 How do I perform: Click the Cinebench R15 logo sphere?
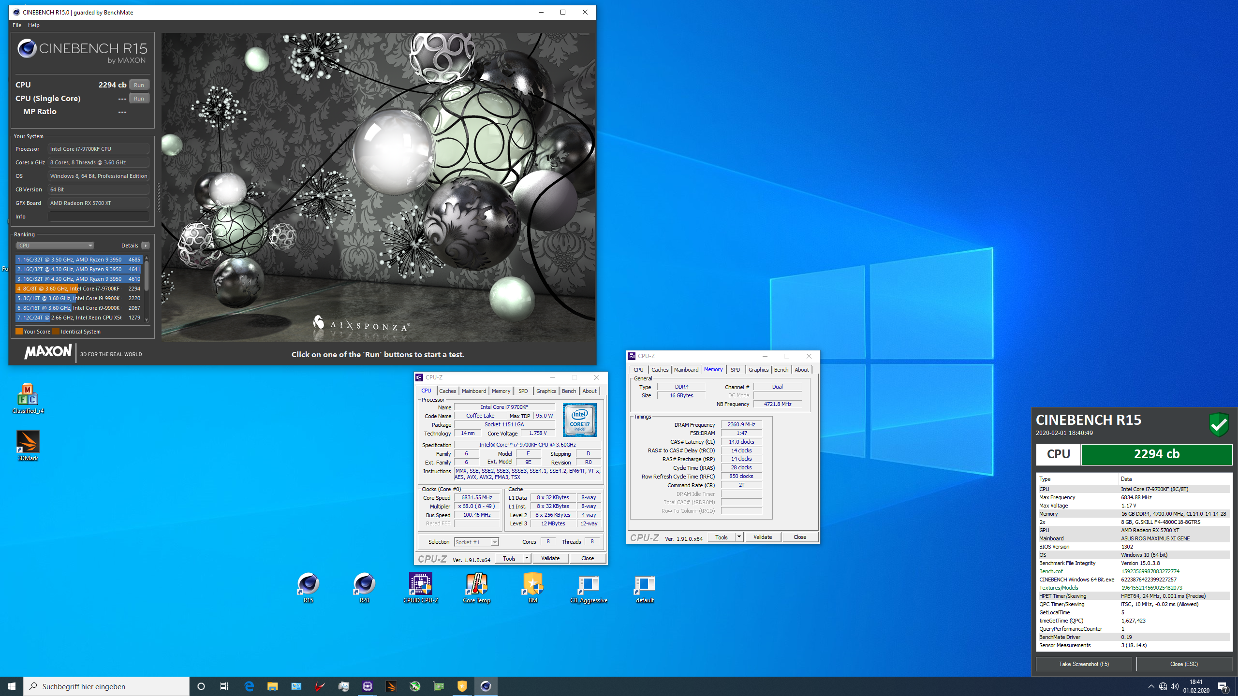click(x=27, y=48)
